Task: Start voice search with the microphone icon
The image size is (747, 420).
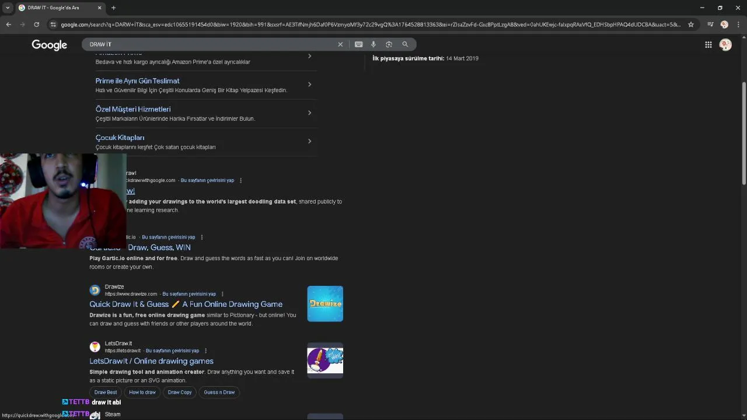Action: [x=373, y=44]
